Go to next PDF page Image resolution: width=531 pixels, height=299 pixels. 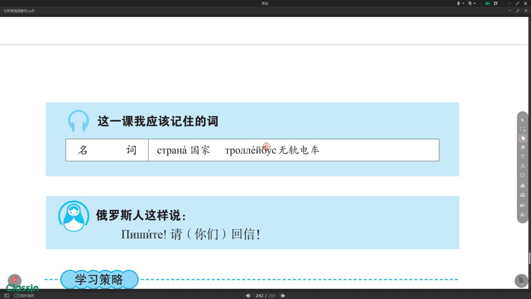tap(283, 296)
